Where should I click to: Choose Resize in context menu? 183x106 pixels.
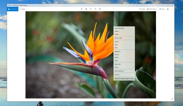[x=124, y=57]
